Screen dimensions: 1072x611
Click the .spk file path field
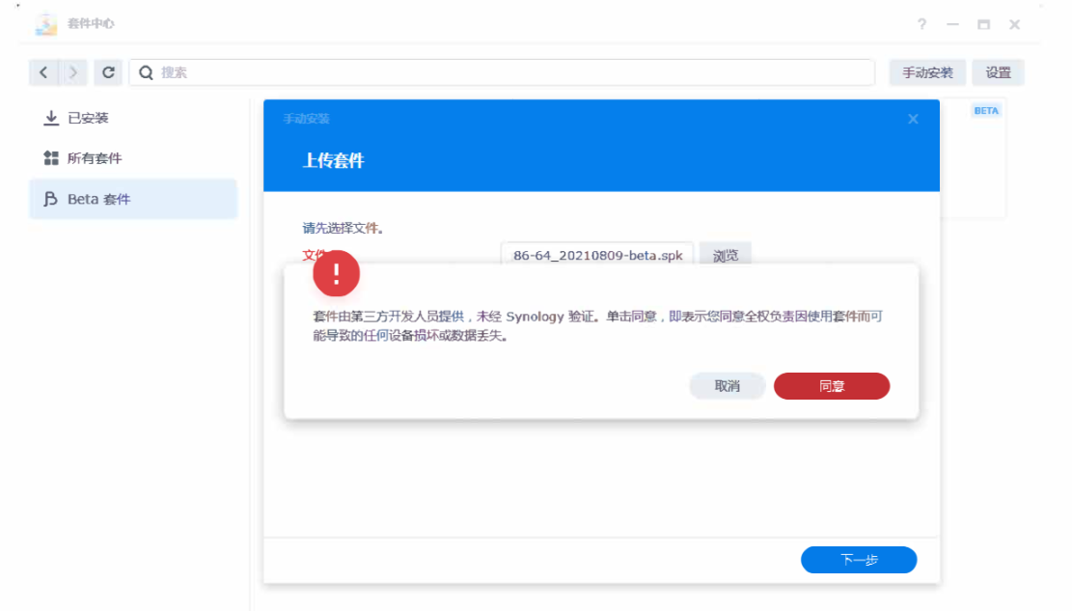[597, 253]
